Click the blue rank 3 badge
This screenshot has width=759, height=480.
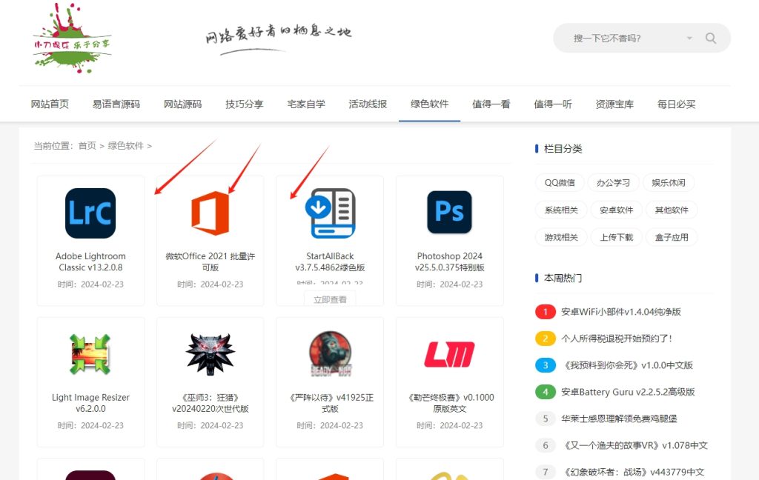[x=546, y=365]
